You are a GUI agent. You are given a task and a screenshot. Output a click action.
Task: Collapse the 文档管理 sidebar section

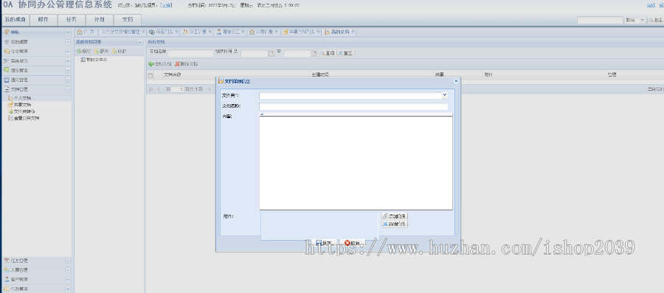(x=68, y=89)
